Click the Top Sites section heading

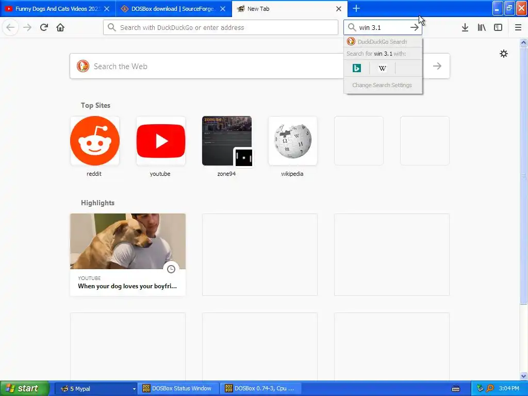tap(95, 105)
